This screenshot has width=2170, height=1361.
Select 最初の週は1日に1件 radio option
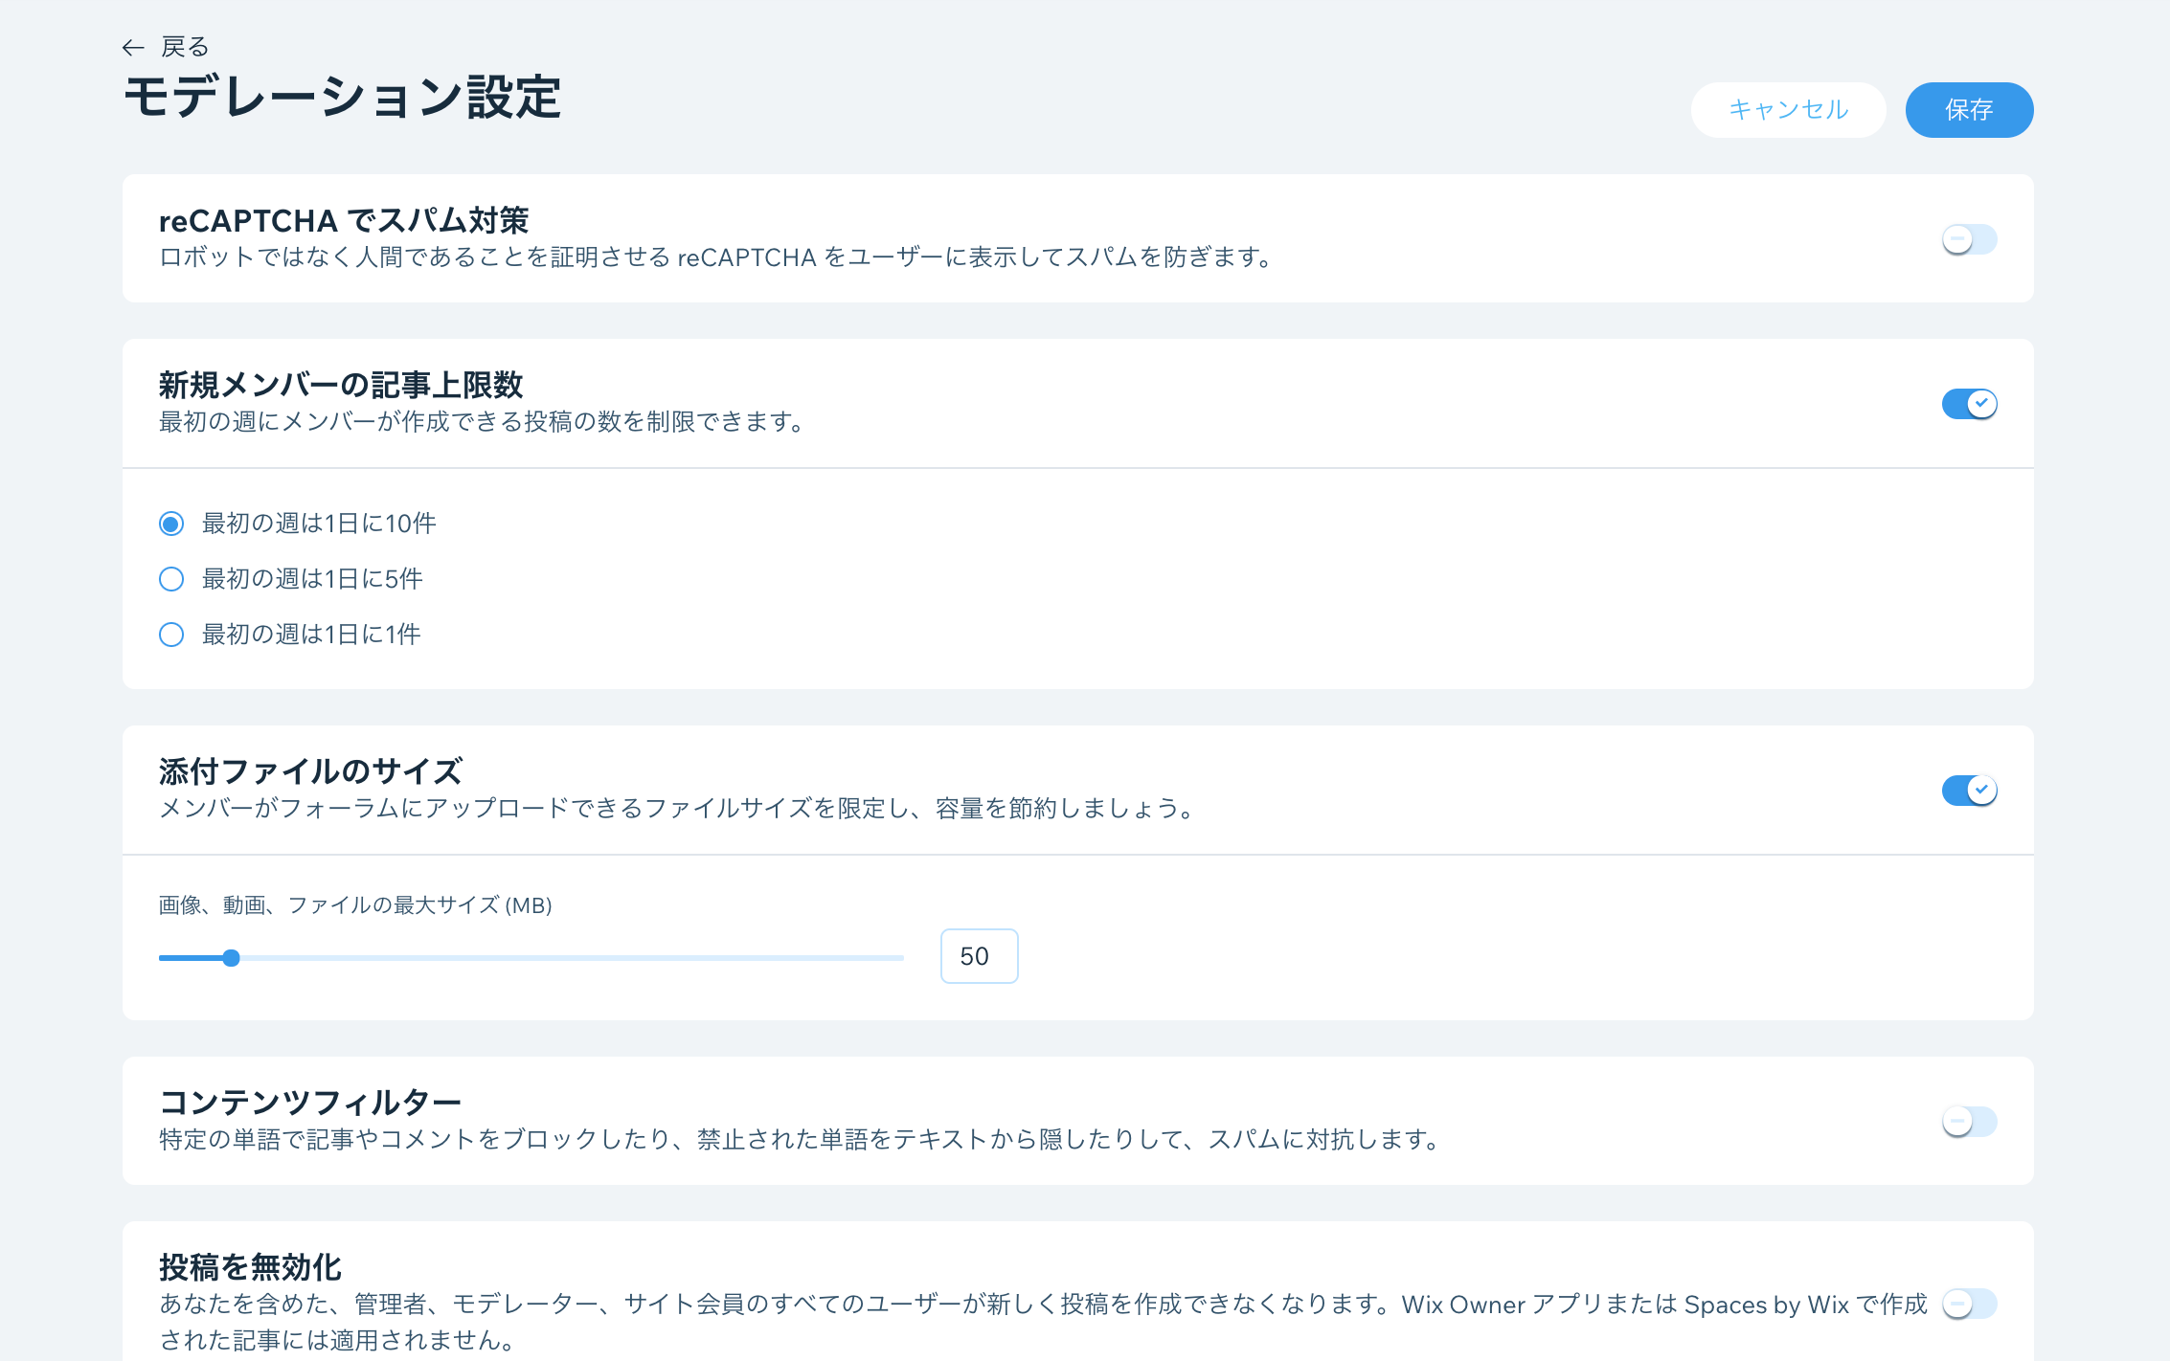[171, 635]
